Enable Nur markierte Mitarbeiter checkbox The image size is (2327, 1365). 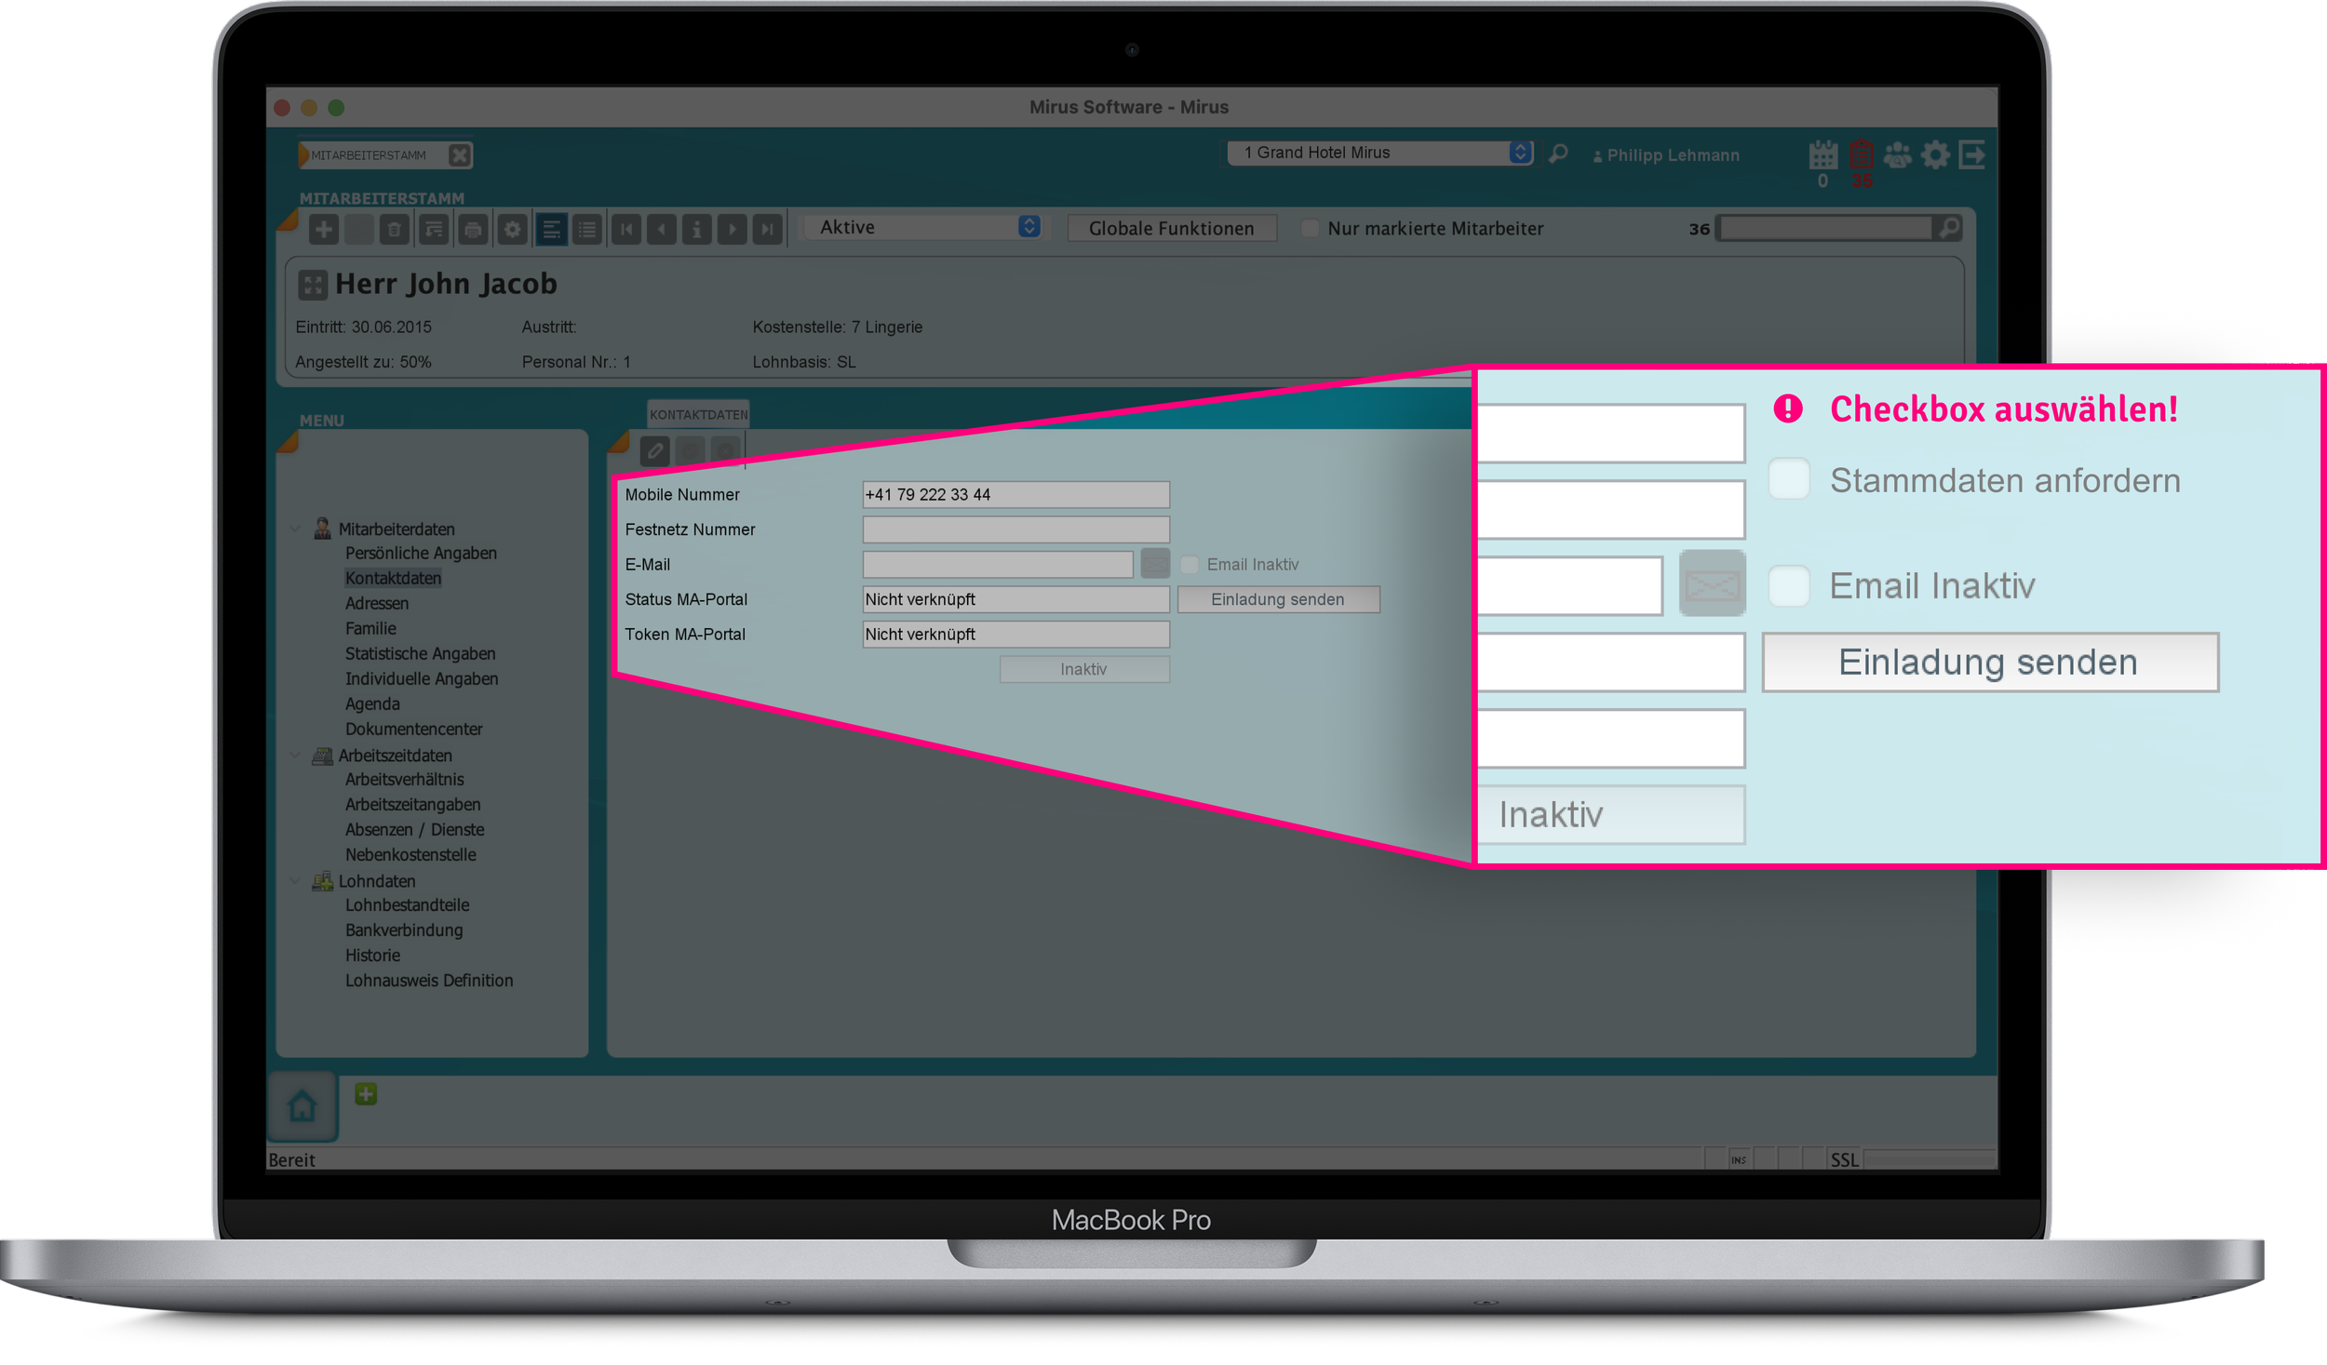pyautogui.click(x=1310, y=228)
